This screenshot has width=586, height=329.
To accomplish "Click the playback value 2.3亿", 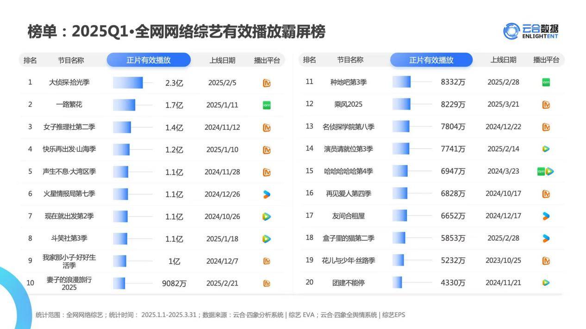I will 175,83.
